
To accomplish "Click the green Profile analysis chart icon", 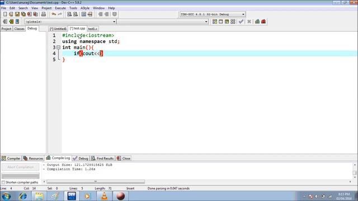I will [257, 21].
